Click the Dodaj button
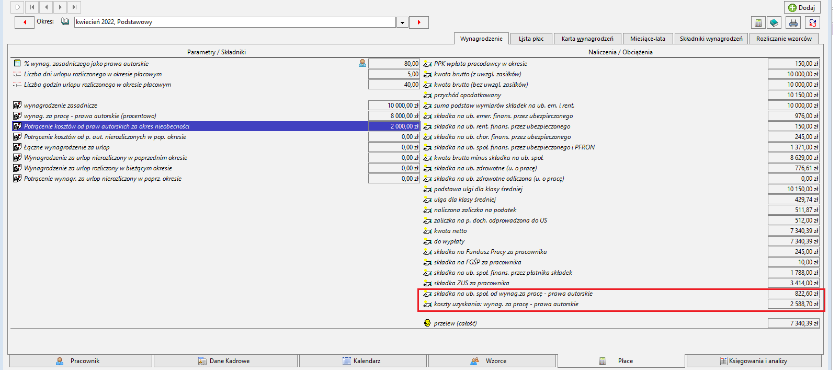The image size is (840, 373). tap(802, 7)
